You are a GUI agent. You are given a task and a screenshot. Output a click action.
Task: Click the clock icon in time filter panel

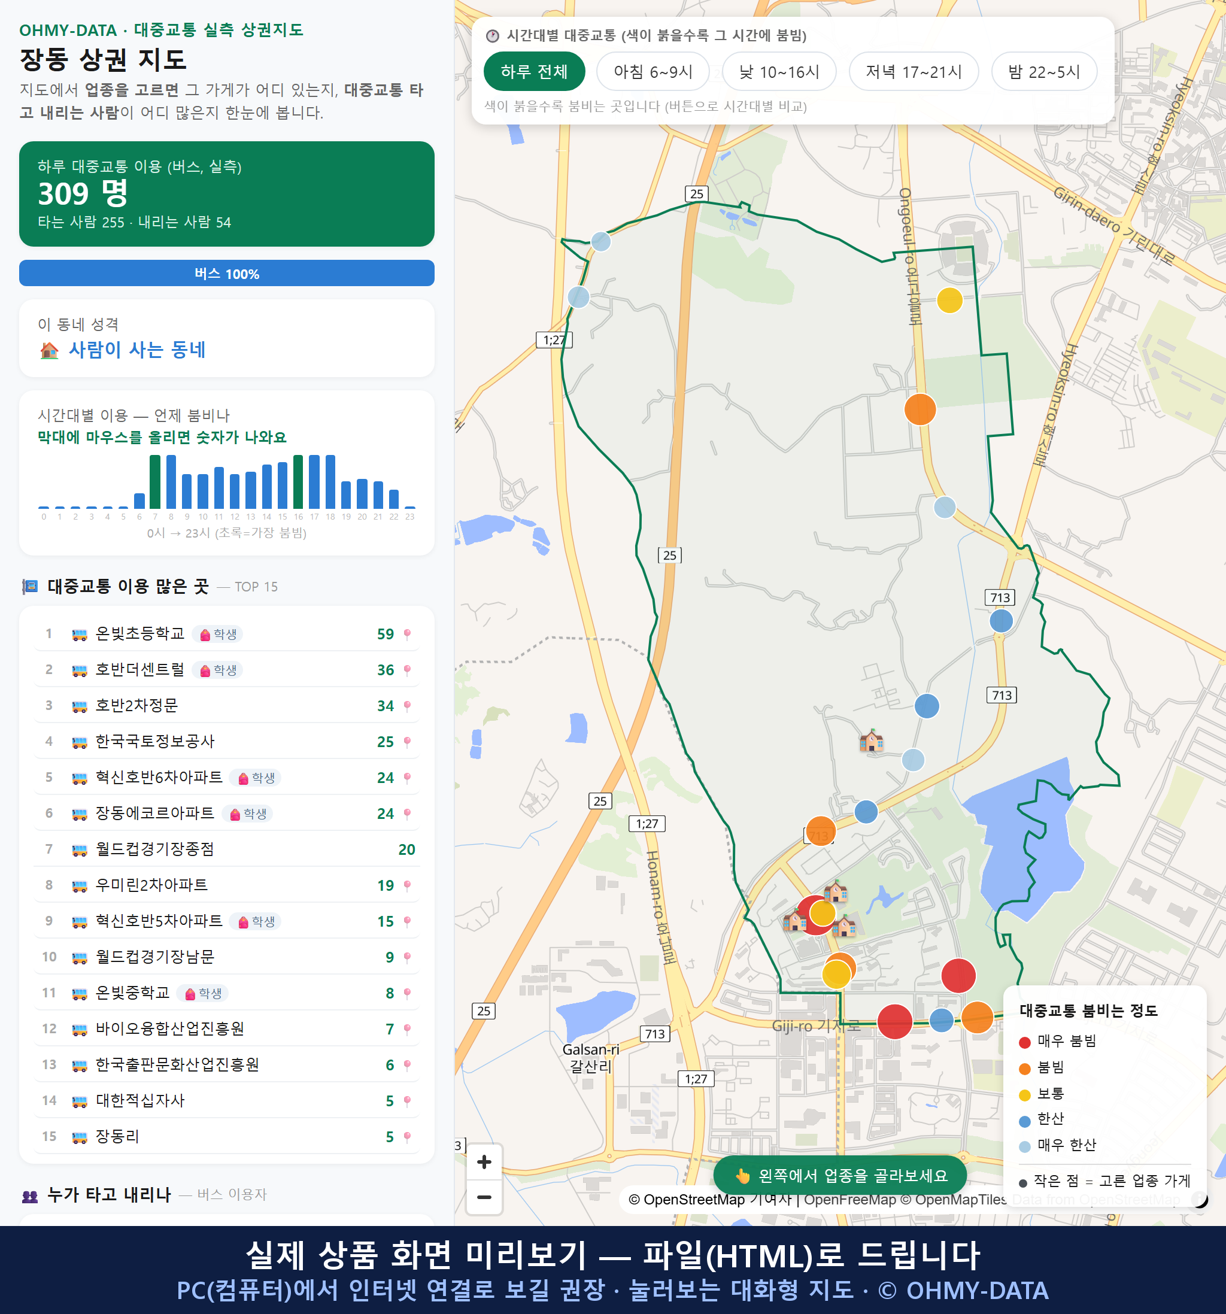pos(493,36)
